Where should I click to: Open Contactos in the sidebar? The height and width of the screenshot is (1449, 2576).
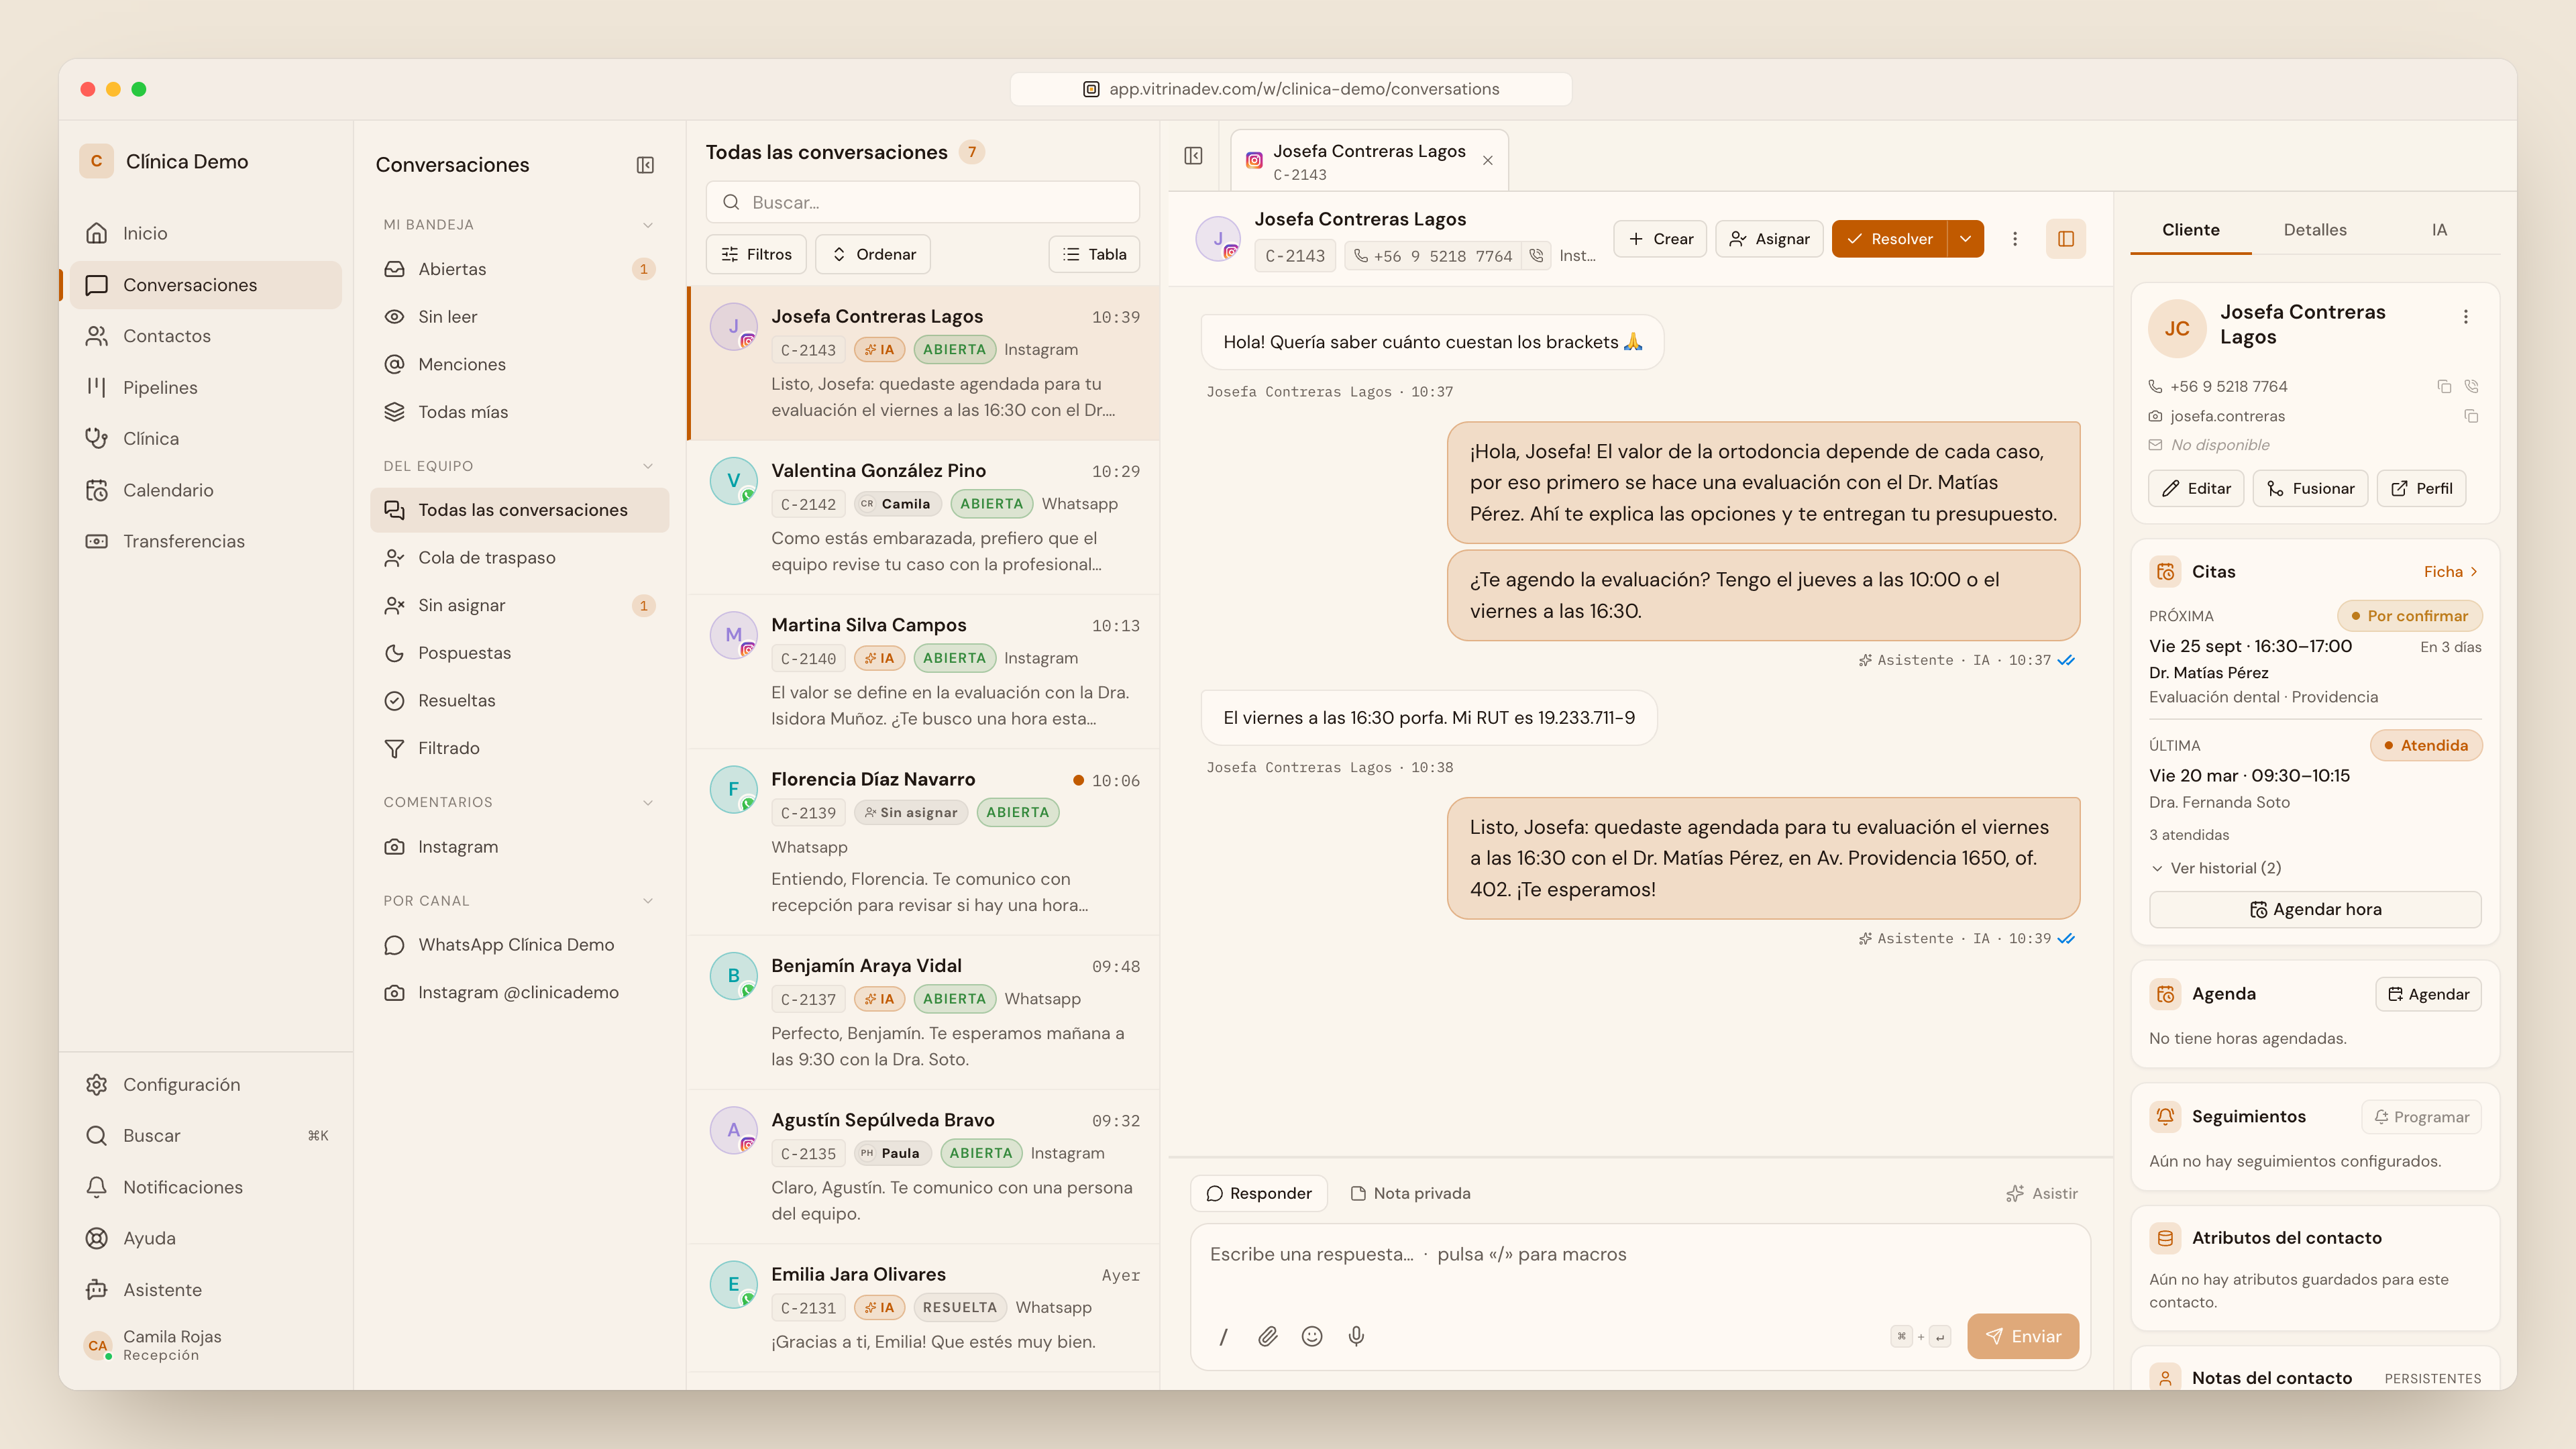tap(205, 336)
